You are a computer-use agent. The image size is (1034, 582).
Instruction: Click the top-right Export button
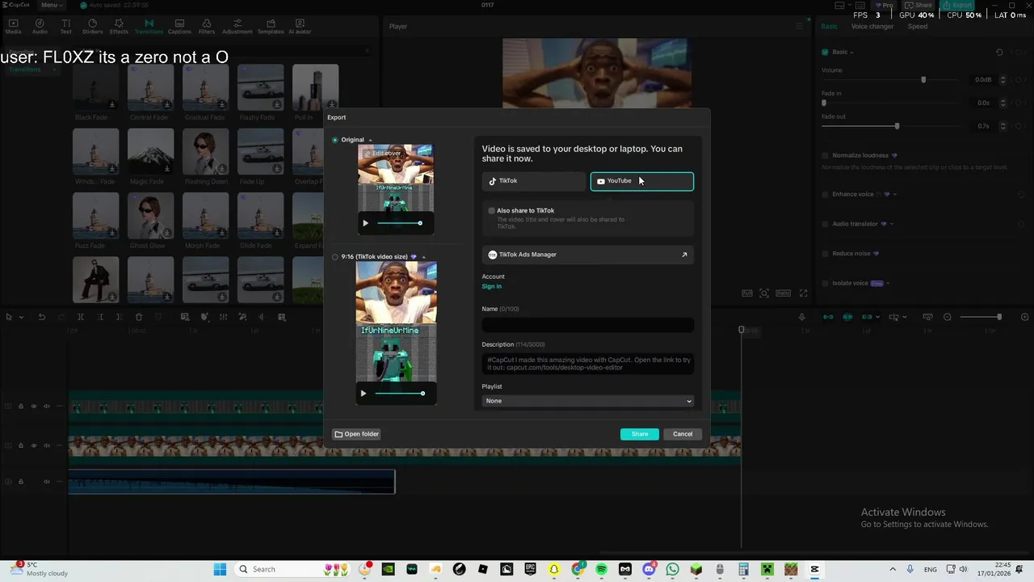[957, 5]
